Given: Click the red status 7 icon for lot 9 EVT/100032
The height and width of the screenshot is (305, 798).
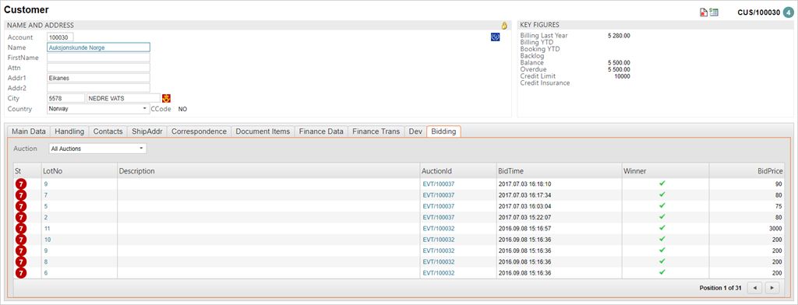Looking at the screenshot, I should pos(21,251).
